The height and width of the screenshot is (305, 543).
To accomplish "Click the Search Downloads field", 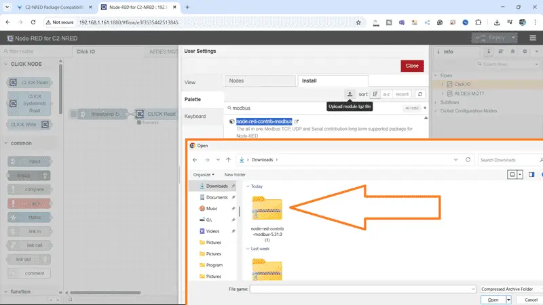I will [509, 160].
